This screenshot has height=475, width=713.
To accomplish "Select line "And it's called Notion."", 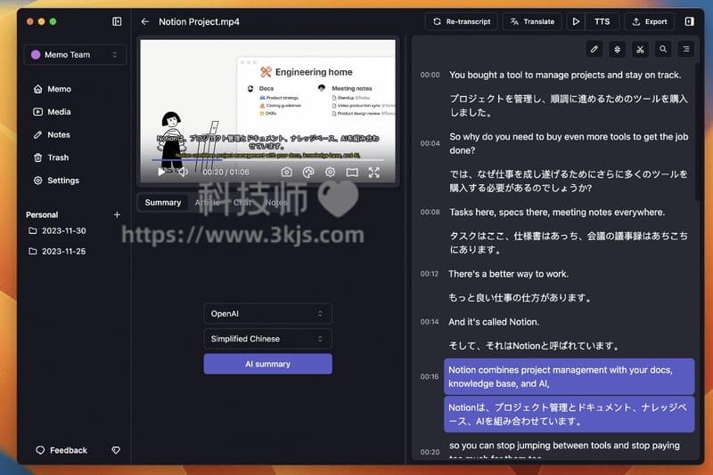I will coord(494,322).
